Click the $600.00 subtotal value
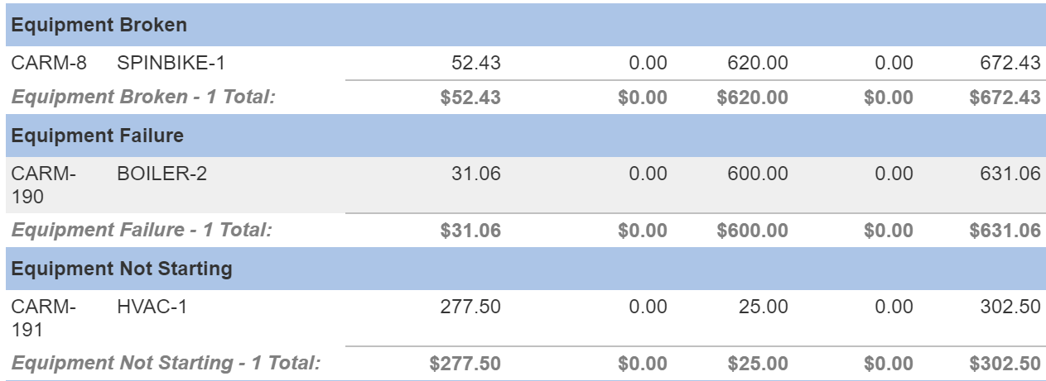The height and width of the screenshot is (381, 1046). 752,230
